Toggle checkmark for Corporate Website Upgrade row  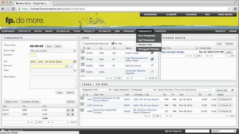152,71
